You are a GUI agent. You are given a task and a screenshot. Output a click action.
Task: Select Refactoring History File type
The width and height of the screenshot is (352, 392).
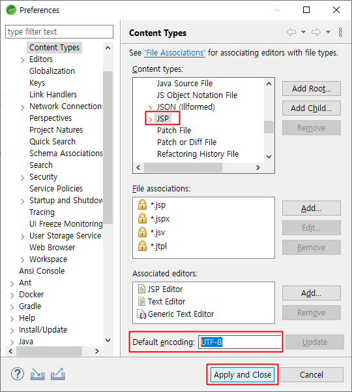pyautogui.click(x=198, y=154)
